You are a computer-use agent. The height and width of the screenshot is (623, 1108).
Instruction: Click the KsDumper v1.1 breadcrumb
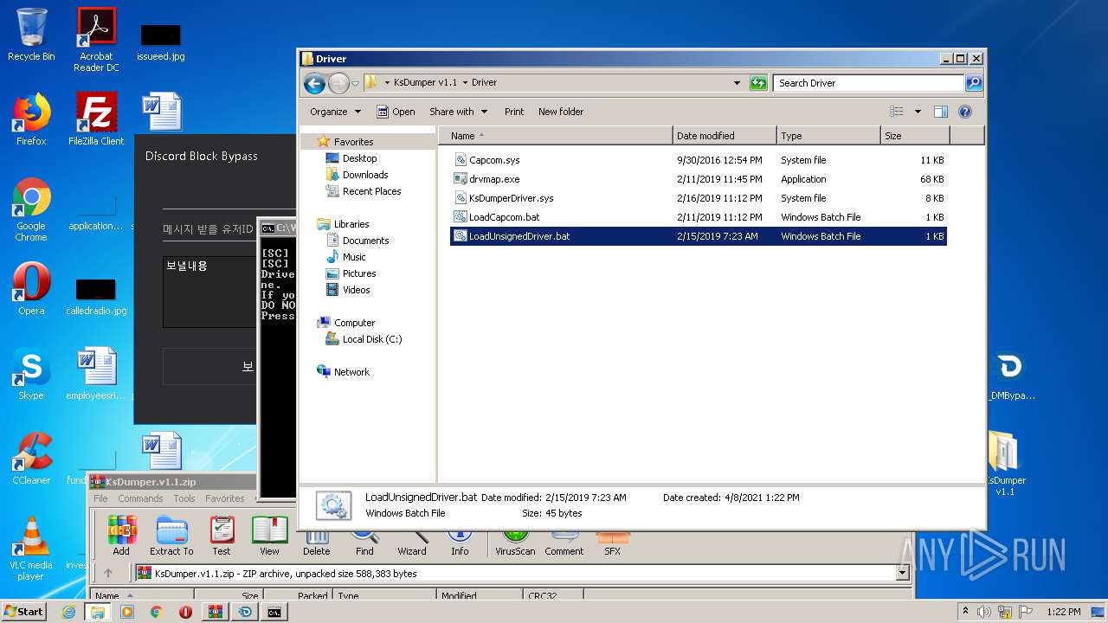click(425, 83)
